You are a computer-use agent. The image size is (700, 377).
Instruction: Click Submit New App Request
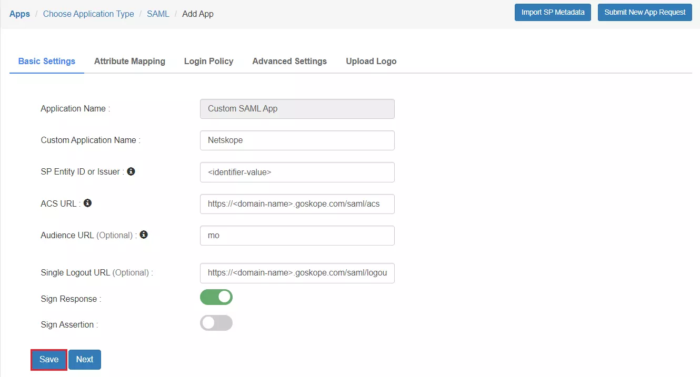[645, 12]
